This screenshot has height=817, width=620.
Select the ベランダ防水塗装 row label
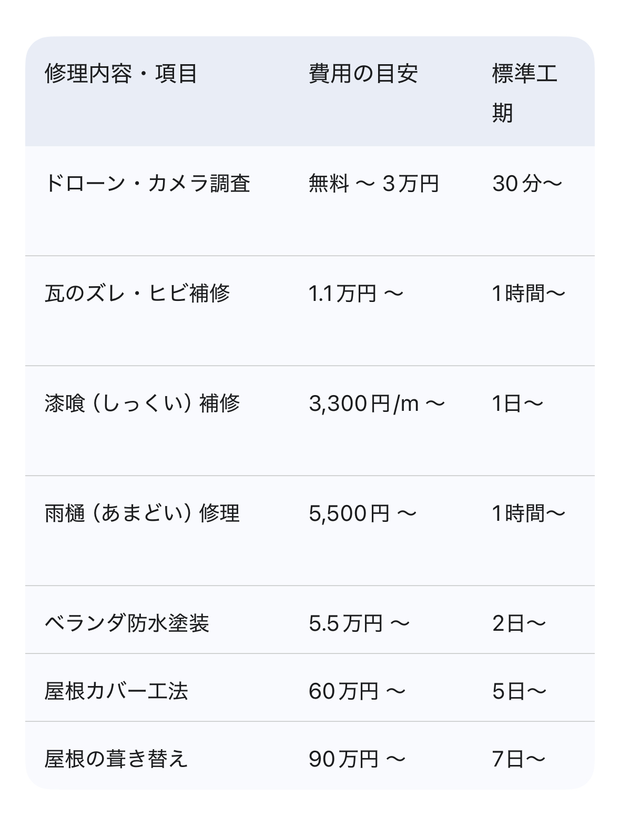(127, 623)
